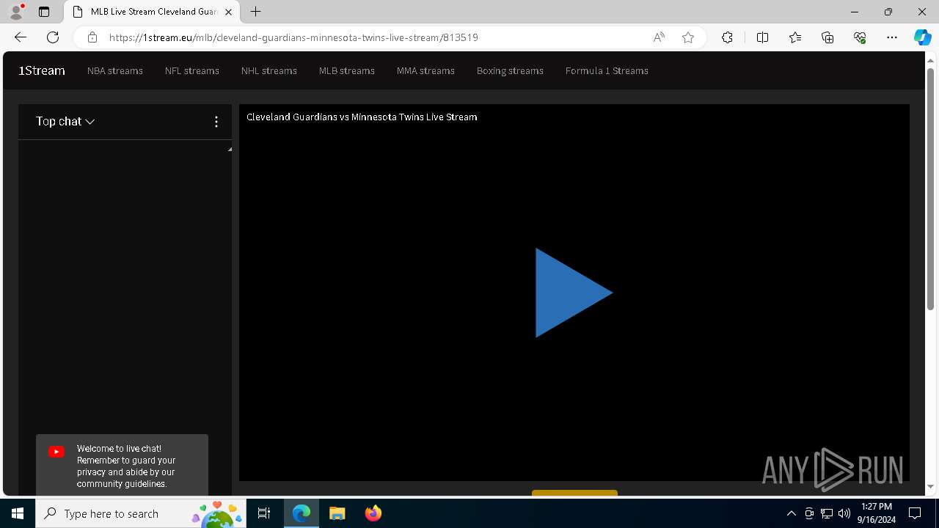The width and height of the screenshot is (939, 528).
Task: Enable Read aloud in address bar
Action: [659, 37]
